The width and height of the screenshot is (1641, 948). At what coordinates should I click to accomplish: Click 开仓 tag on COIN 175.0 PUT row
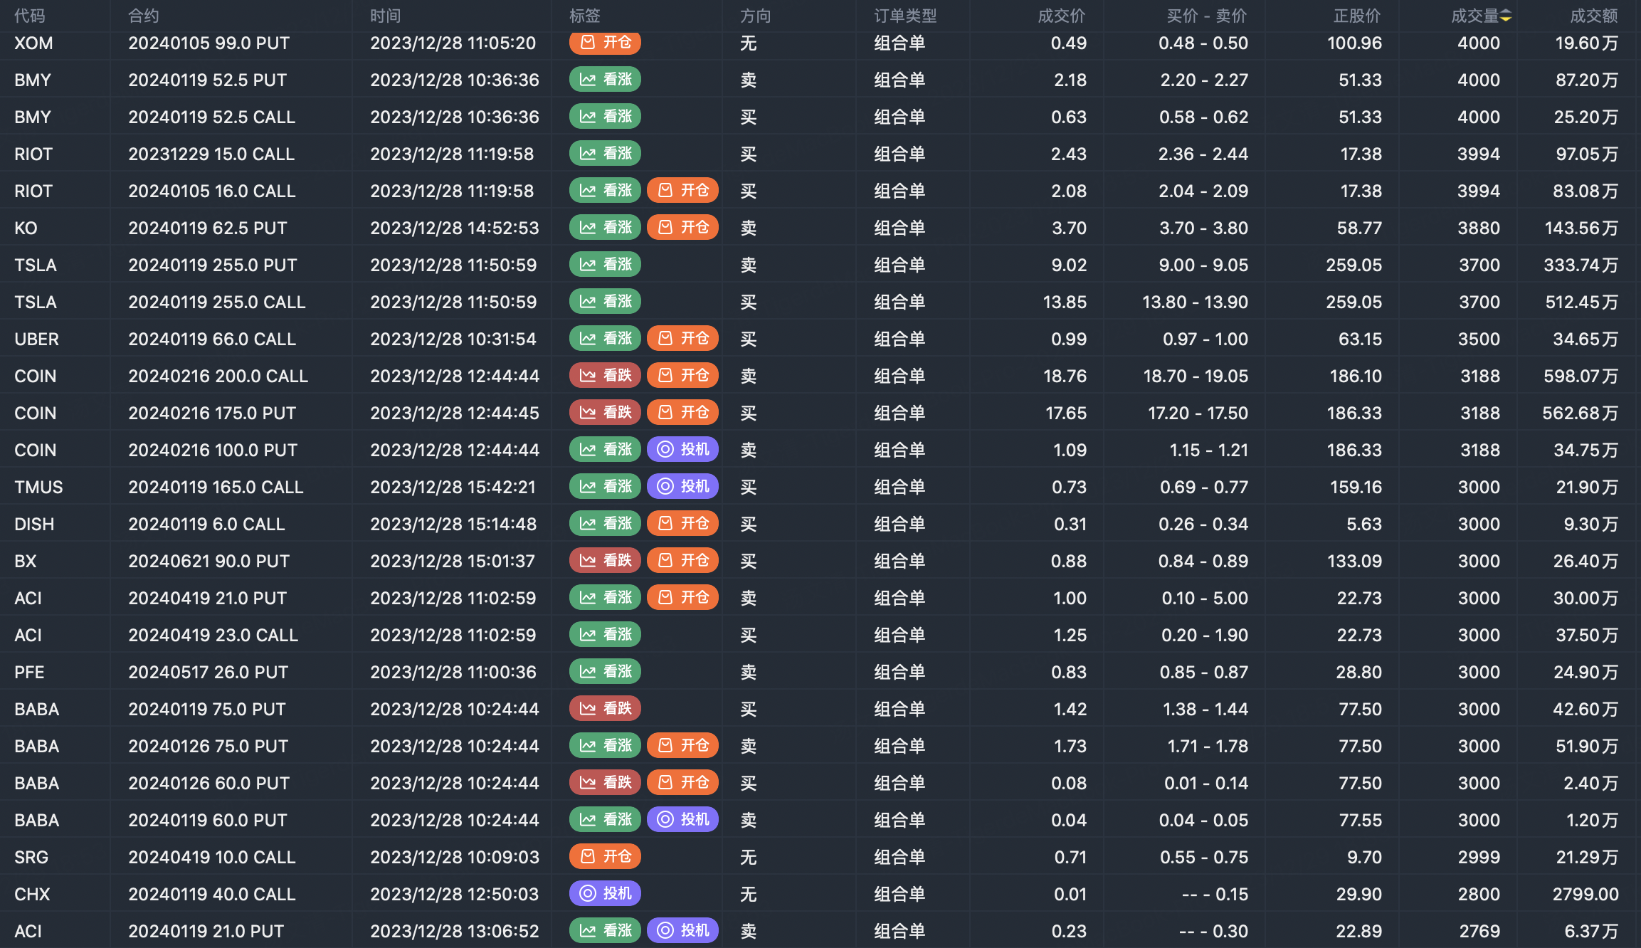[x=682, y=412]
